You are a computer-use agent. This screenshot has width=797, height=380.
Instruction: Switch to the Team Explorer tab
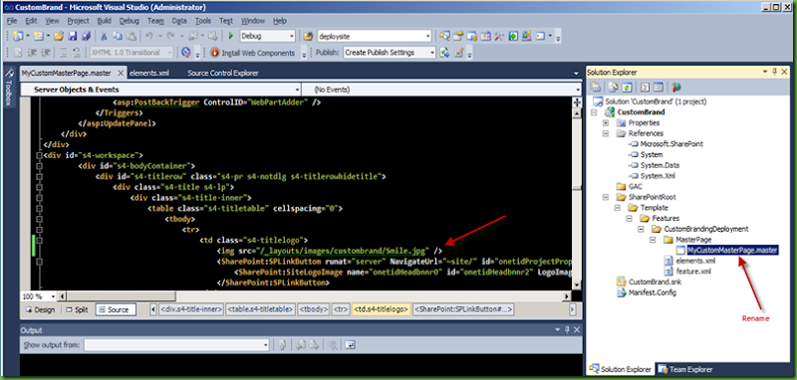tap(686, 369)
